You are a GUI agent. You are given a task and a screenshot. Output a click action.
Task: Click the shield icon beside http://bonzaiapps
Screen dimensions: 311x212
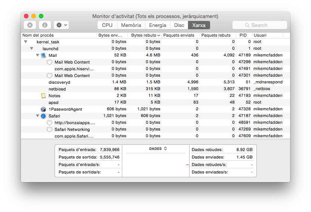point(49,123)
